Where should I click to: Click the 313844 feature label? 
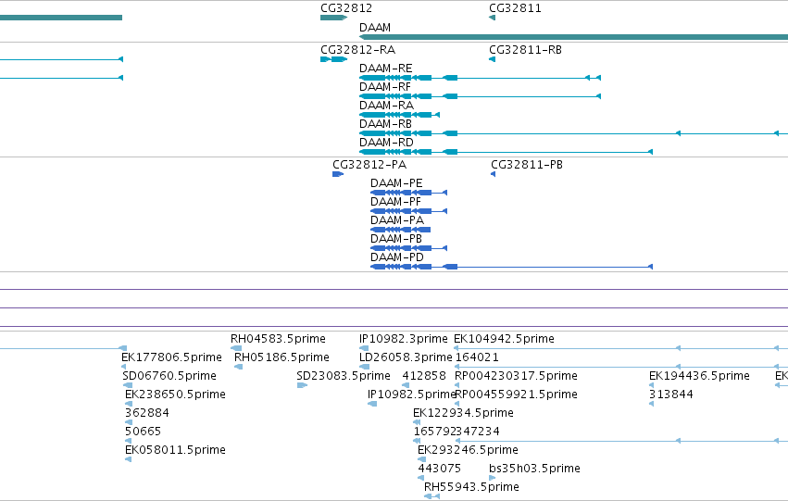coord(671,395)
